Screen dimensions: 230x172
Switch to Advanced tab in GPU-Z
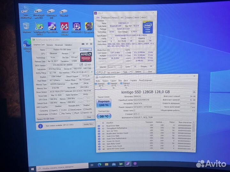[x=59, y=45]
